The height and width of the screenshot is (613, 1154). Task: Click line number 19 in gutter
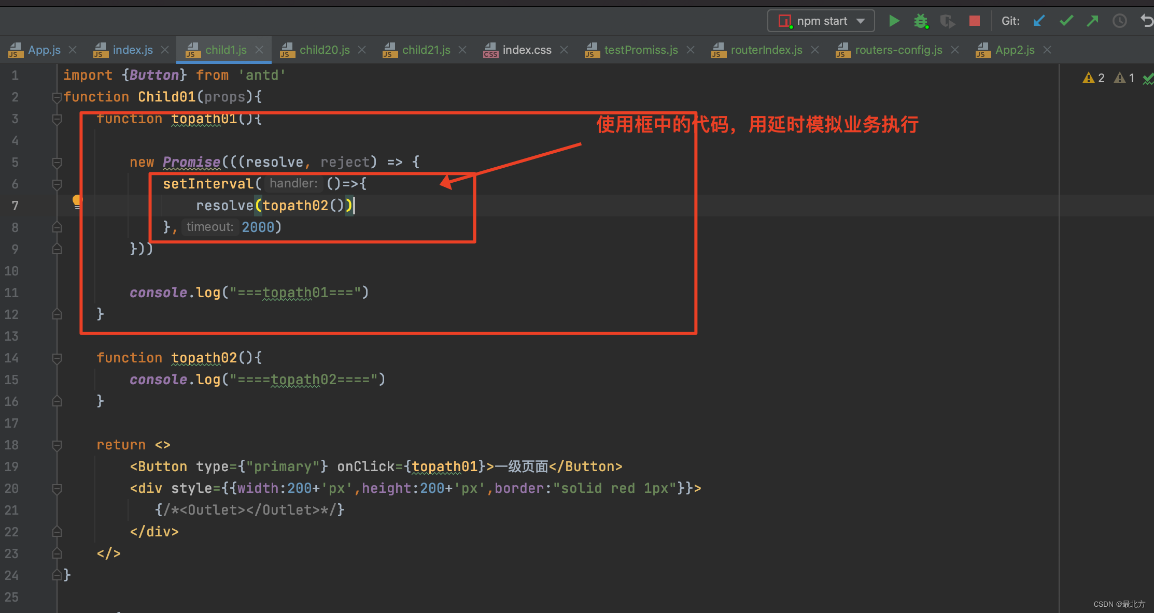pyautogui.click(x=11, y=467)
